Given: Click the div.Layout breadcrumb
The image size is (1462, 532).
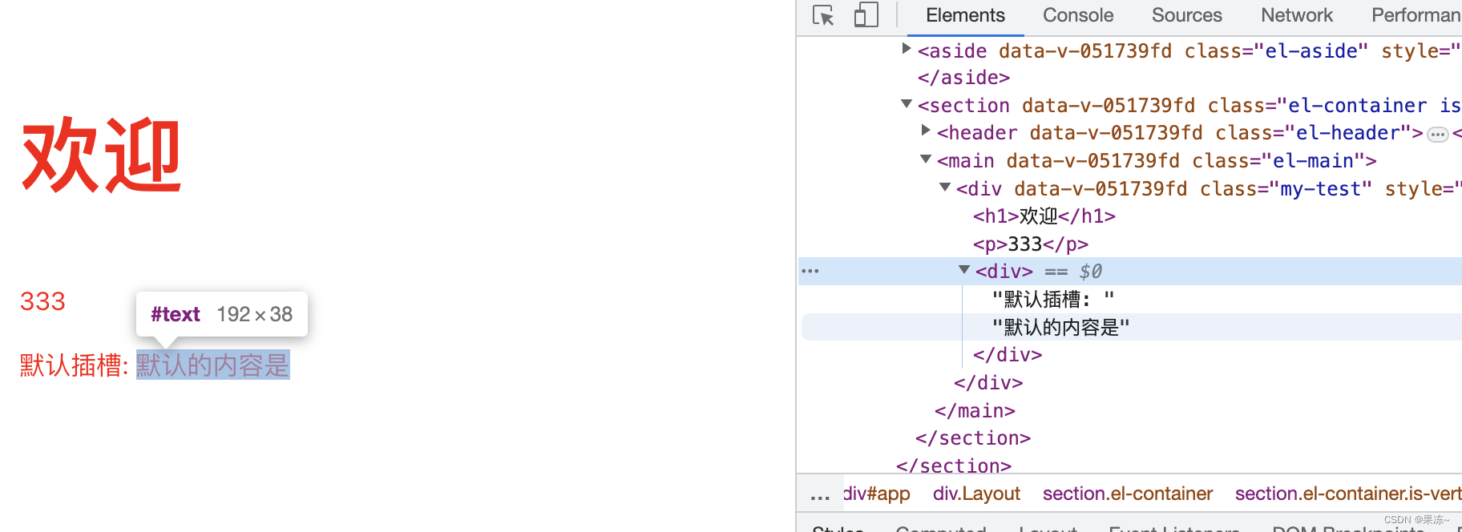Looking at the screenshot, I should pyautogui.click(x=976, y=494).
